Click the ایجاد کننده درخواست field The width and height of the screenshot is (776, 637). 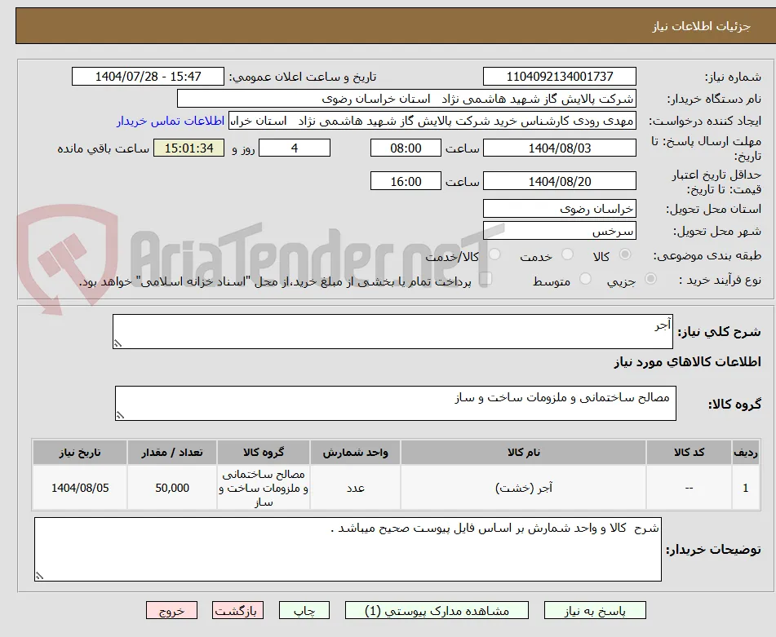click(x=432, y=122)
